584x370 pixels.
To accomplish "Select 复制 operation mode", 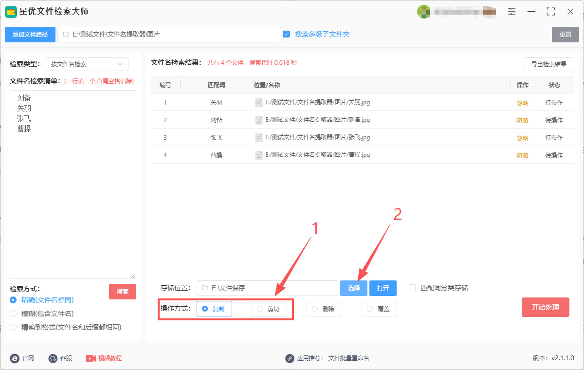I will (214, 309).
